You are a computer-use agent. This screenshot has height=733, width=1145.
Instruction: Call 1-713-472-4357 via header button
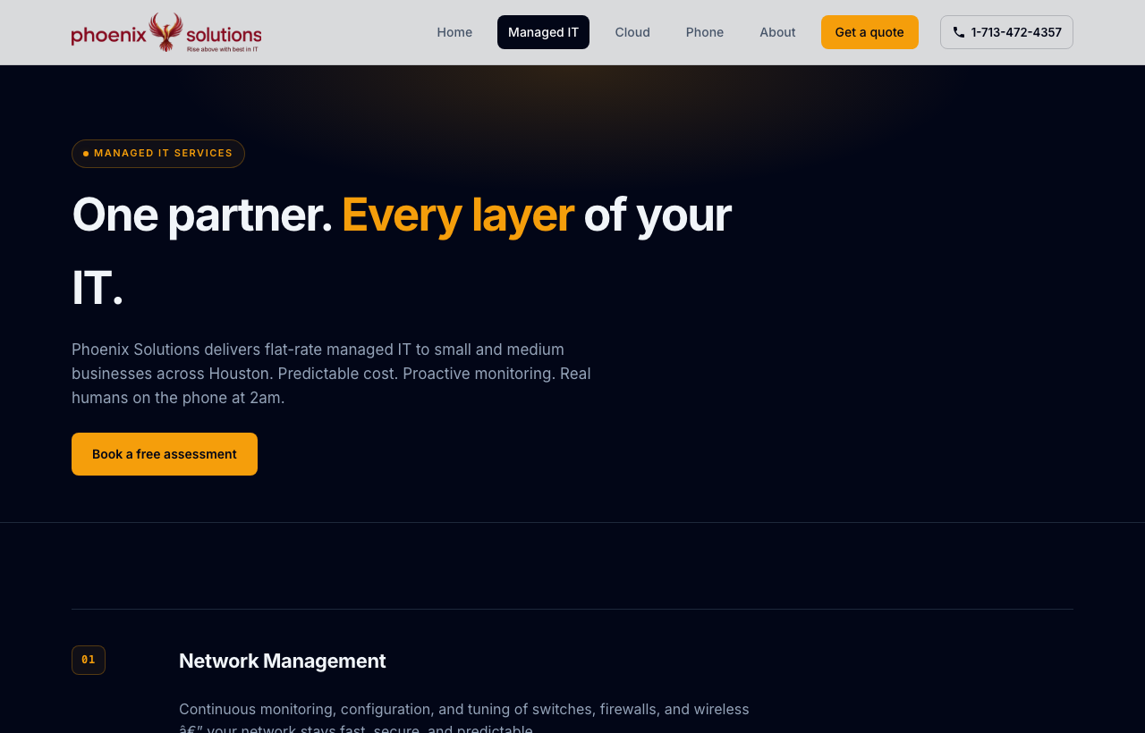(x=1006, y=32)
